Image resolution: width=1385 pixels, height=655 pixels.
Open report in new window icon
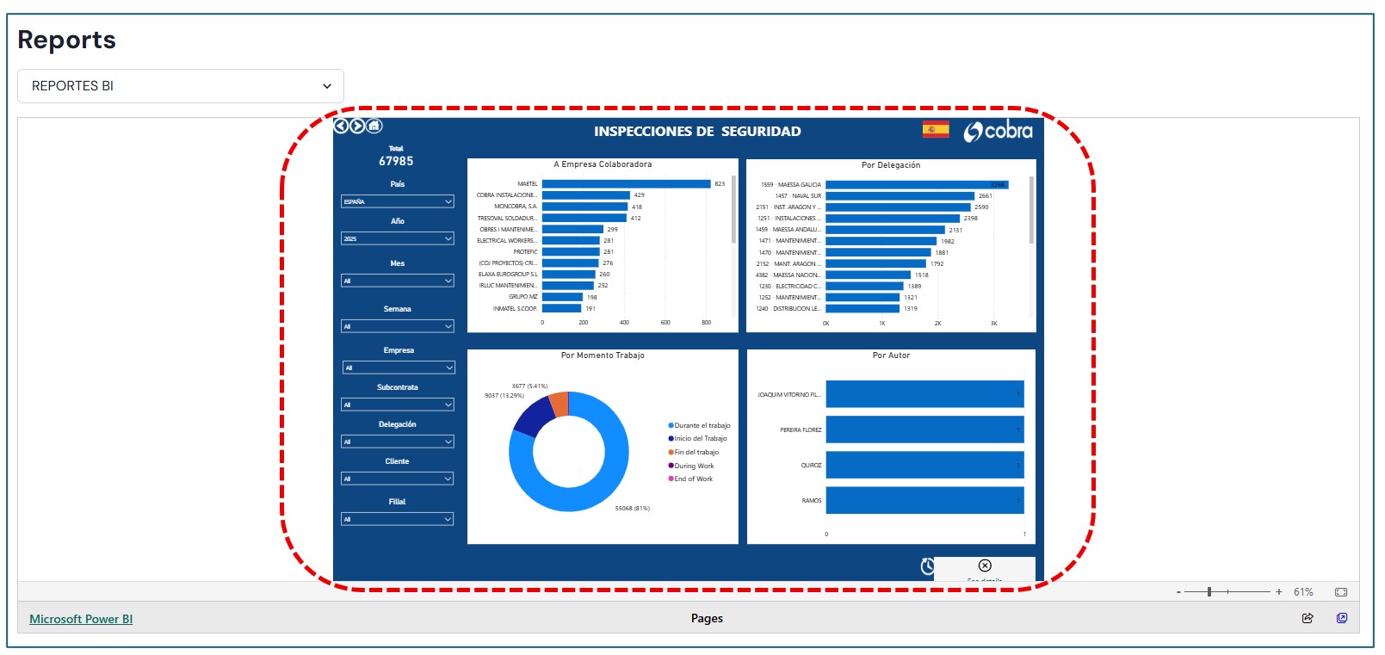click(1341, 618)
